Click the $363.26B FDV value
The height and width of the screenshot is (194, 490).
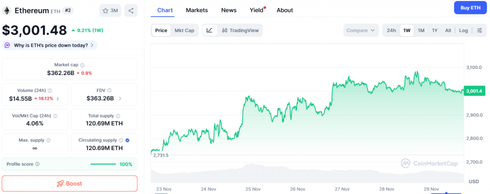point(100,99)
